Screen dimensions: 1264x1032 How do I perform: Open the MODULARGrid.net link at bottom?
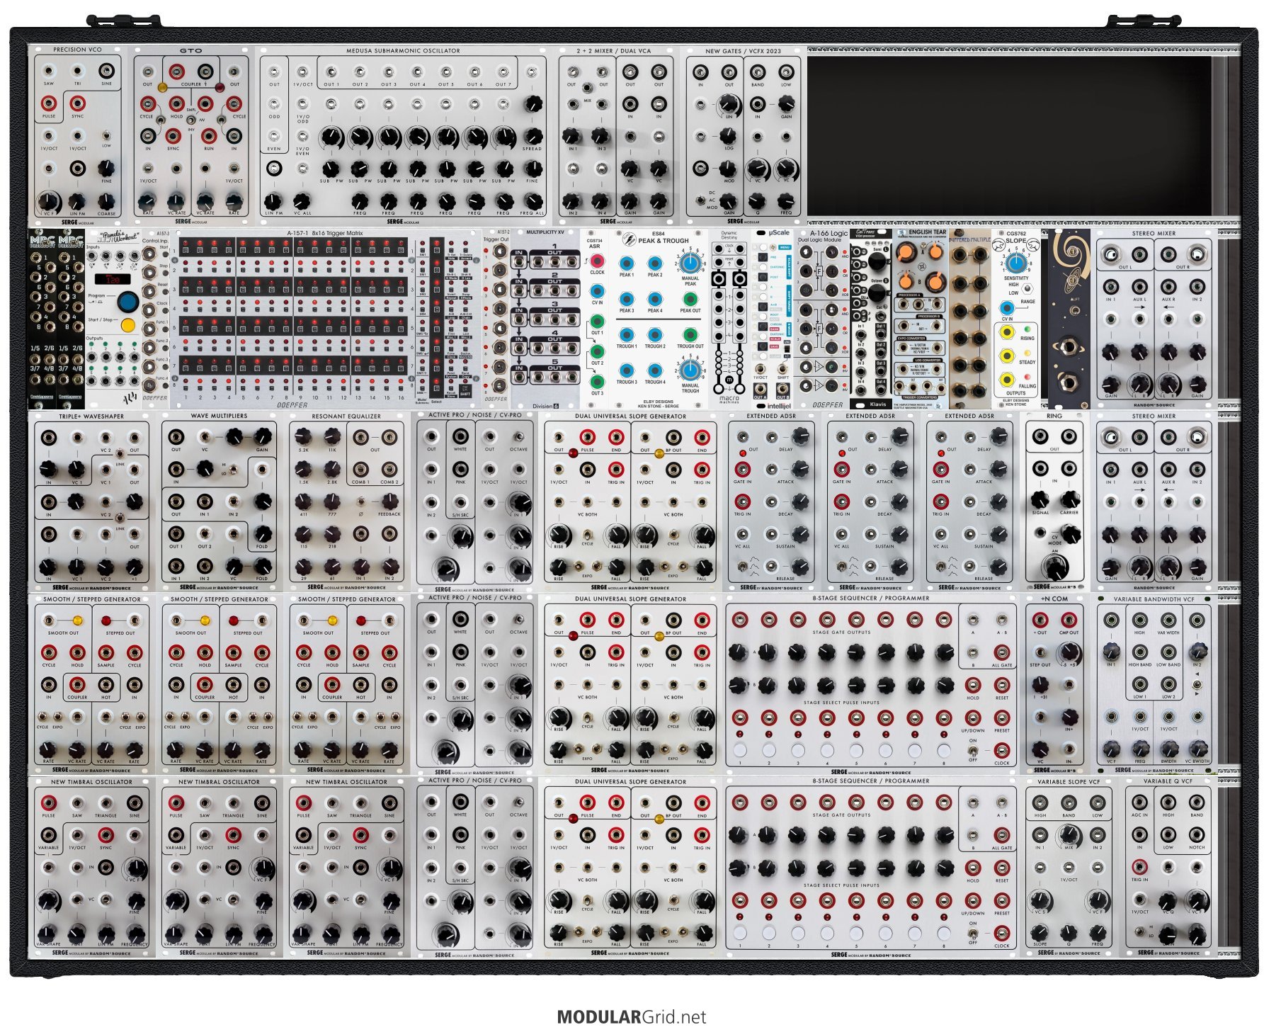[632, 1017]
